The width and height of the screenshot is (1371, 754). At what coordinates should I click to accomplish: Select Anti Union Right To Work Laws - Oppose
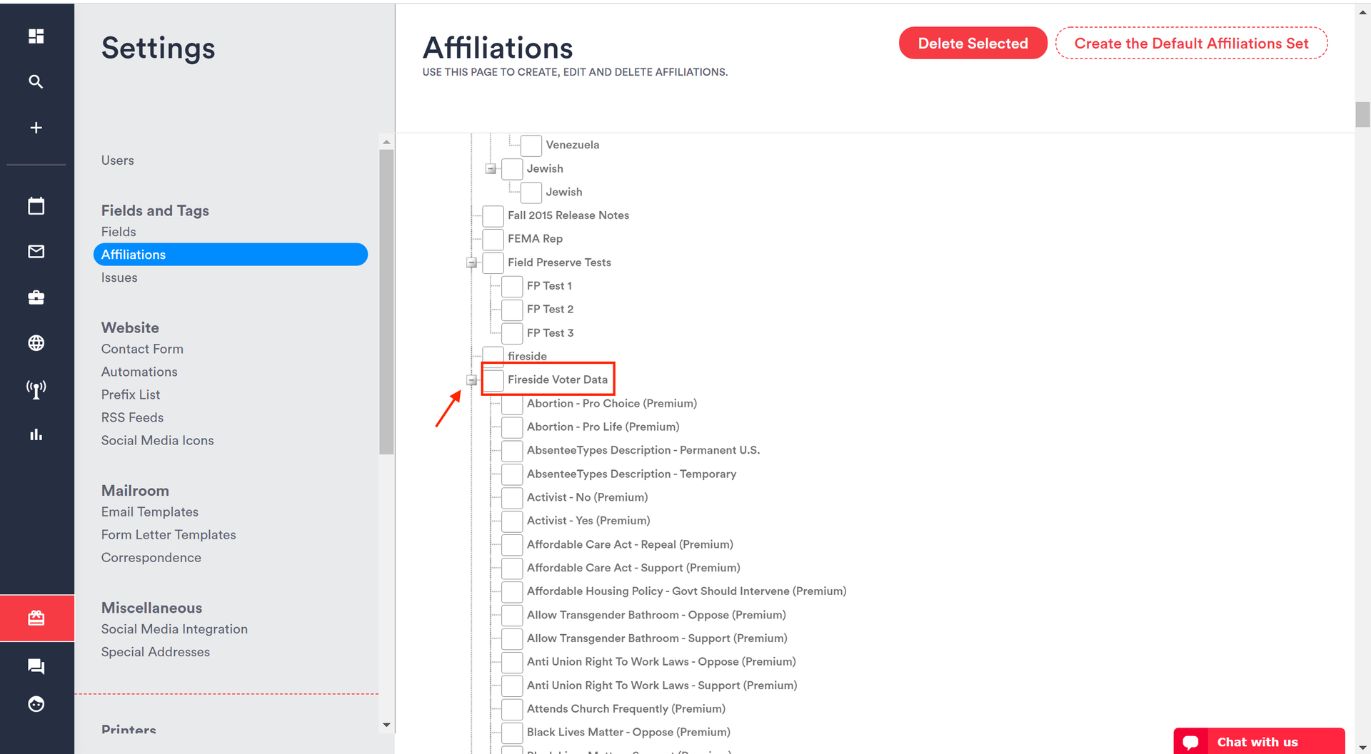661,661
